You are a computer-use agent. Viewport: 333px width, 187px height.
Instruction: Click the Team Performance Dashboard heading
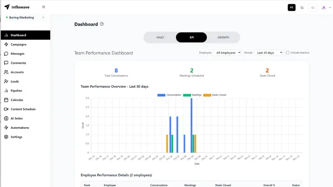click(104, 53)
